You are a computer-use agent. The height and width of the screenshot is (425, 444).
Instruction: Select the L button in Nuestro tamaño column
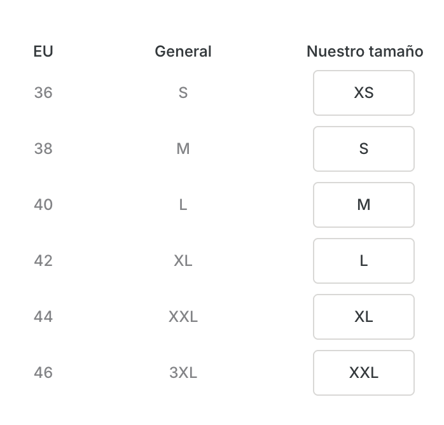coord(363,261)
